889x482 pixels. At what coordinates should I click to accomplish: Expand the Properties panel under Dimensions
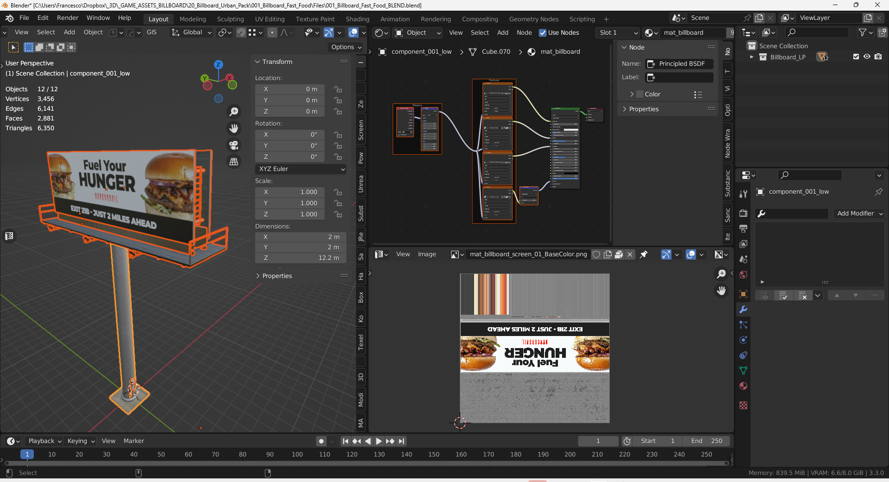click(258, 276)
